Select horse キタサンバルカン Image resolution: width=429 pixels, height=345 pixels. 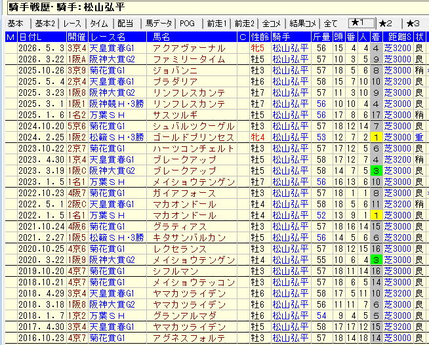tap(189, 237)
